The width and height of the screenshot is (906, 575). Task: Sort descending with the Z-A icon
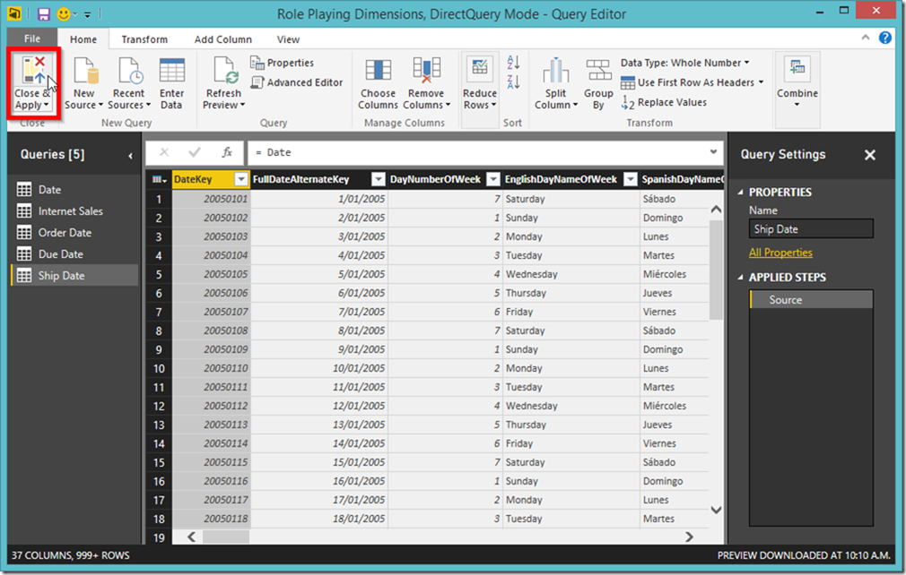[513, 82]
